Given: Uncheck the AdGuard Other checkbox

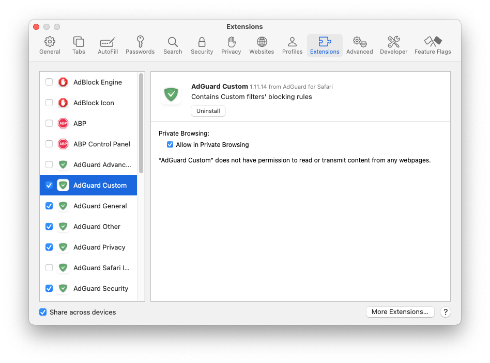Looking at the screenshot, I should (x=49, y=226).
